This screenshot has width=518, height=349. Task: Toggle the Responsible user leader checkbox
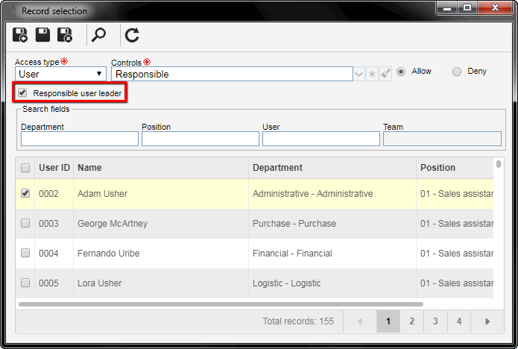pos(22,92)
